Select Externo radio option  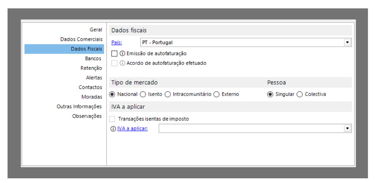216,94
